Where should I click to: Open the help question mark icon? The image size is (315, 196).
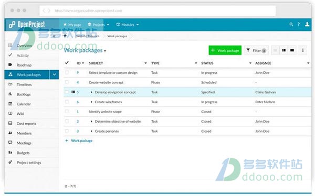pos(299,25)
